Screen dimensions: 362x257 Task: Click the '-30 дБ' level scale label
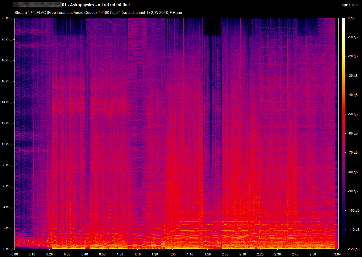point(352,76)
